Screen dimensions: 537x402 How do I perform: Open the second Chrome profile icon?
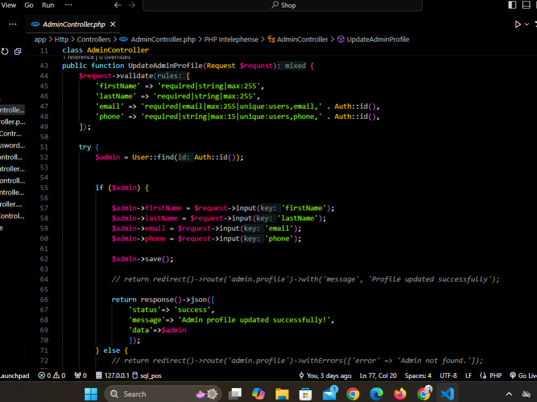click(424, 393)
